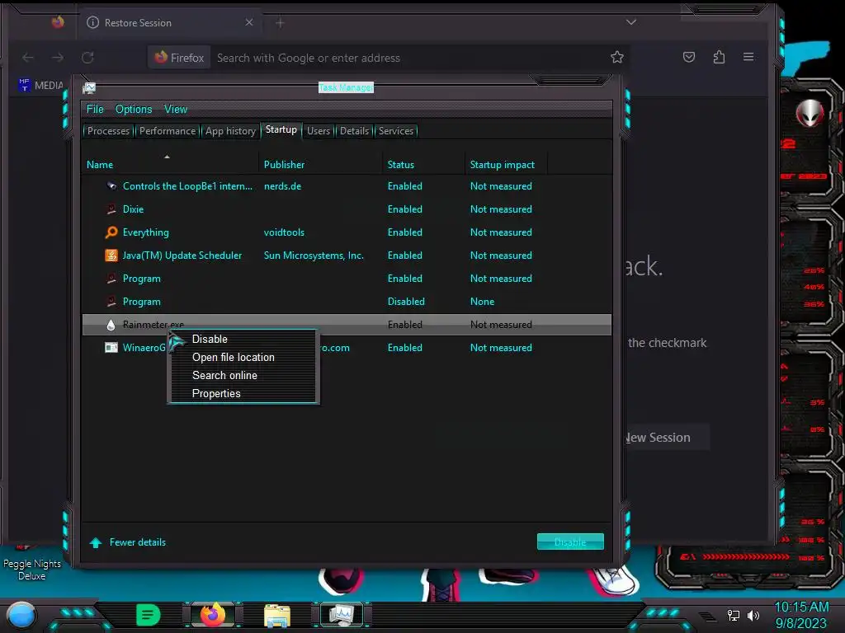The height and width of the screenshot is (633, 845).
Task: Click the volume speaker tray icon
Action: pos(753,615)
